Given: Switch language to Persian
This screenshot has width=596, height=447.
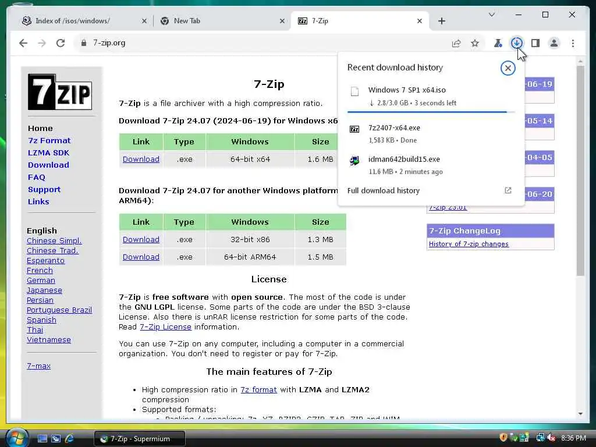Looking at the screenshot, I should pos(40,300).
